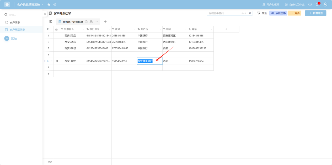Click the home icon in top bar
Image resolution: width=332 pixels, height=165 pixels.
click(x=7, y=4)
